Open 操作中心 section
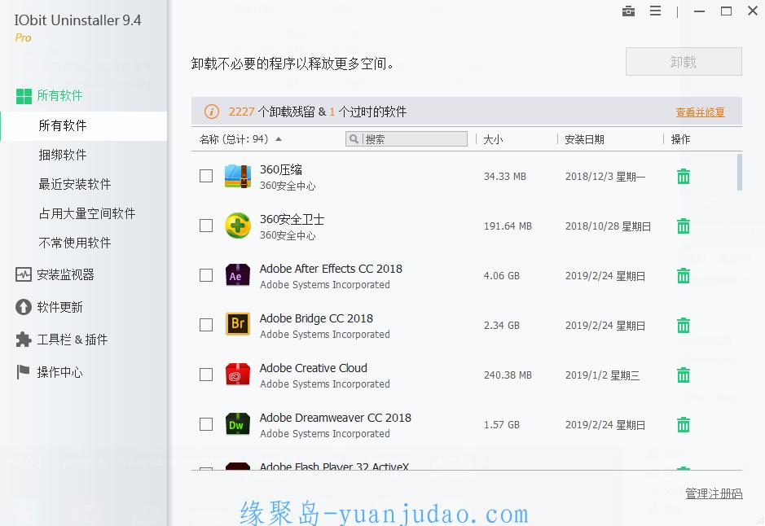765x526 pixels. click(59, 372)
